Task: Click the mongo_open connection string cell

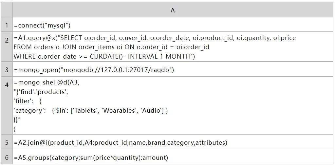Action: pyautogui.click(x=94, y=70)
